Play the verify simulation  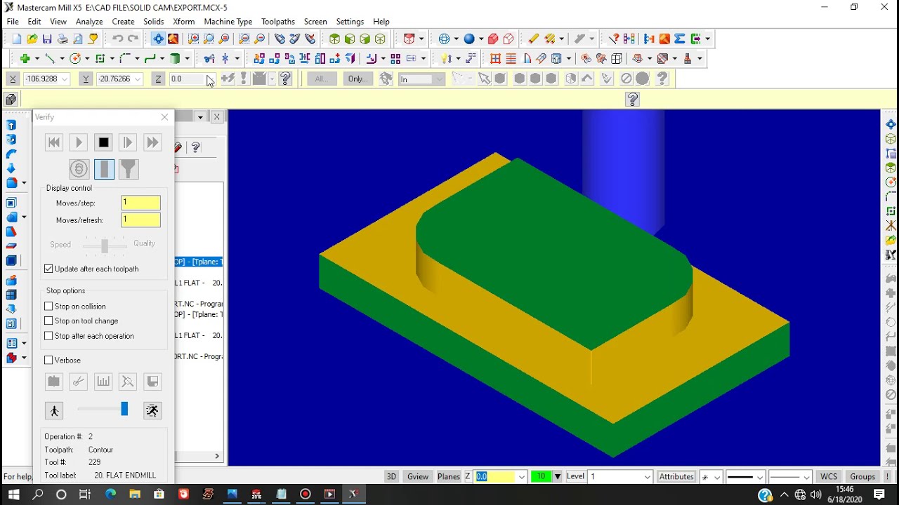[79, 142]
